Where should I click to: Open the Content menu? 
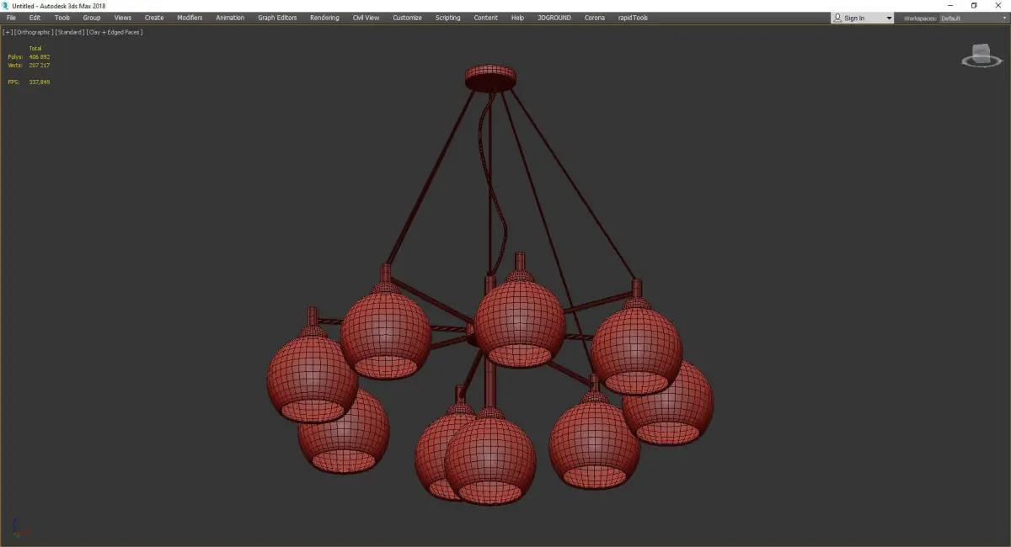485,18
